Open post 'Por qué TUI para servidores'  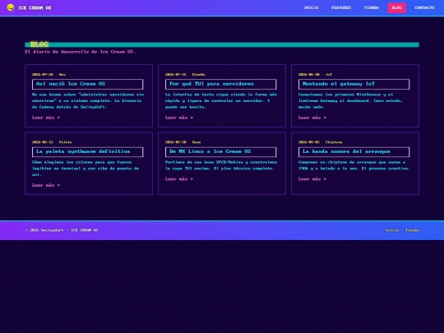pos(220,84)
